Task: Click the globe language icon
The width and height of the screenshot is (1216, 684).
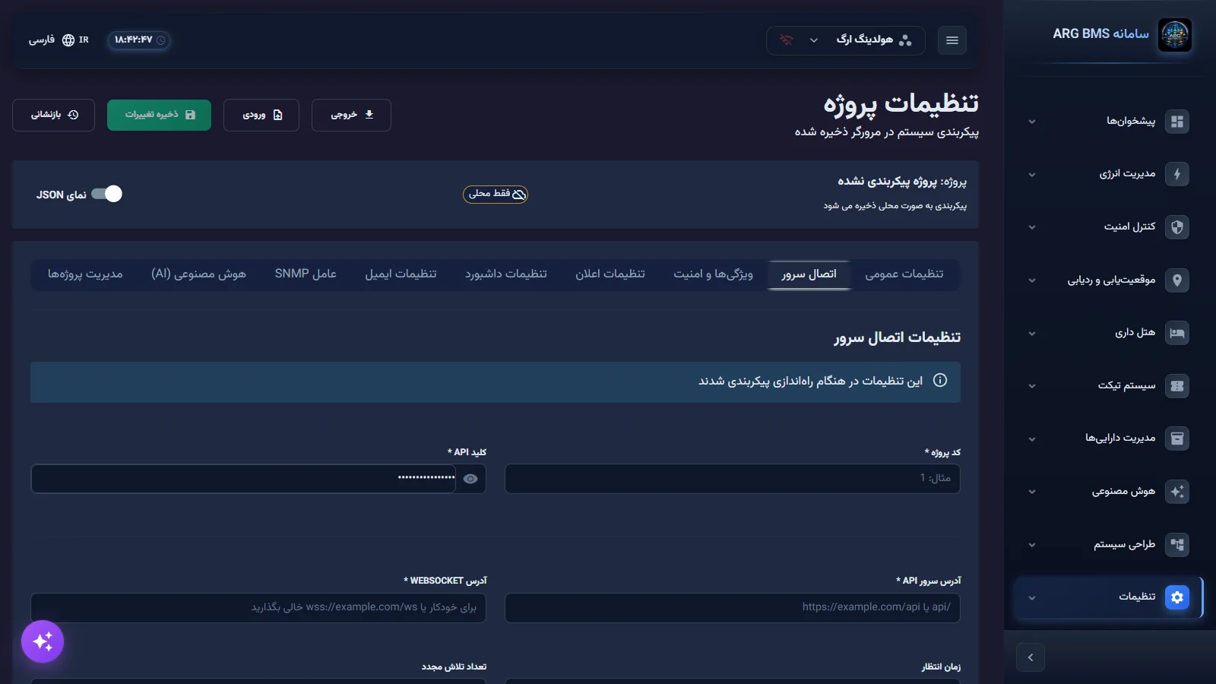Action: click(68, 40)
